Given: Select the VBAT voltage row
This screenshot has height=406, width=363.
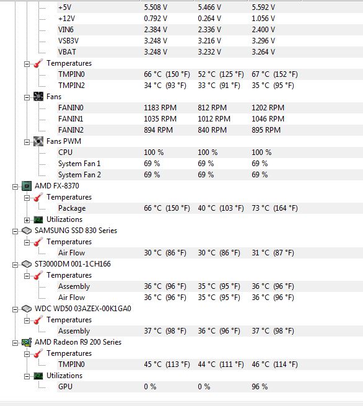Looking at the screenshot, I should 210,52.
